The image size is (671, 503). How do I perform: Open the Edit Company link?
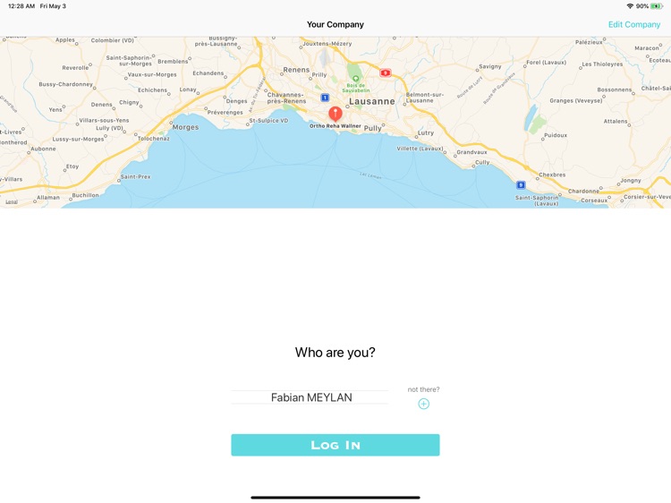(x=634, y=24)
